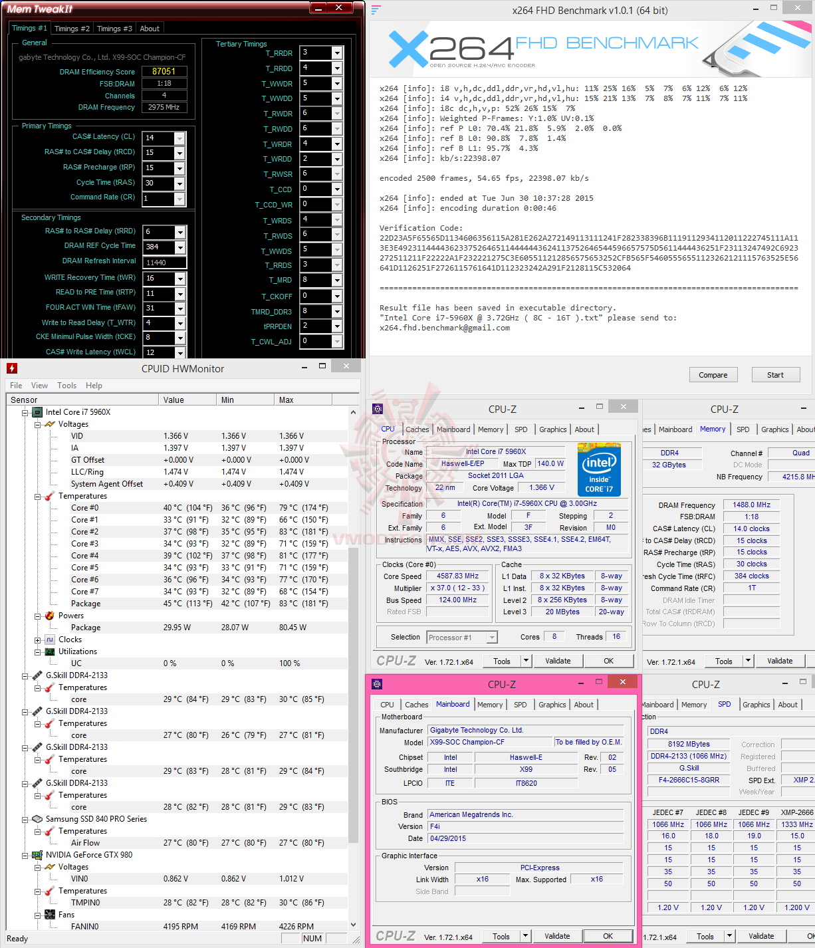Click the Voltages icon under NVIDIA GeForce GTX 980
815x948 pixels.
[x=50, y=867]
